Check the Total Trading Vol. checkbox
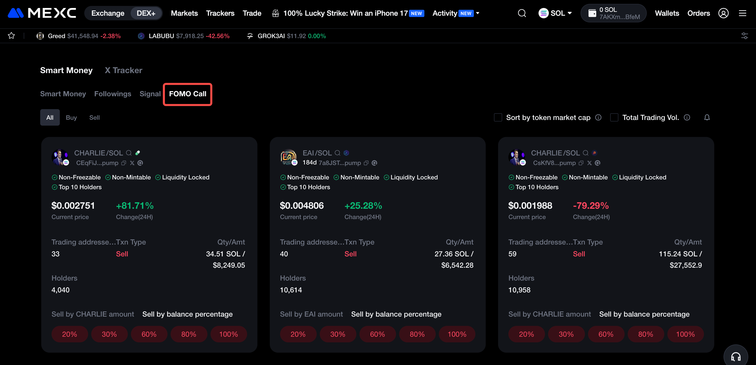The height and width of the screenshot is (365, 756). pyautogui.click(x=614, y=118)
